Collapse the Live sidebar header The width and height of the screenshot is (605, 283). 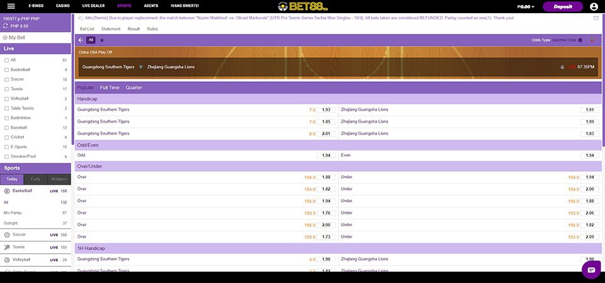(35, 48)
